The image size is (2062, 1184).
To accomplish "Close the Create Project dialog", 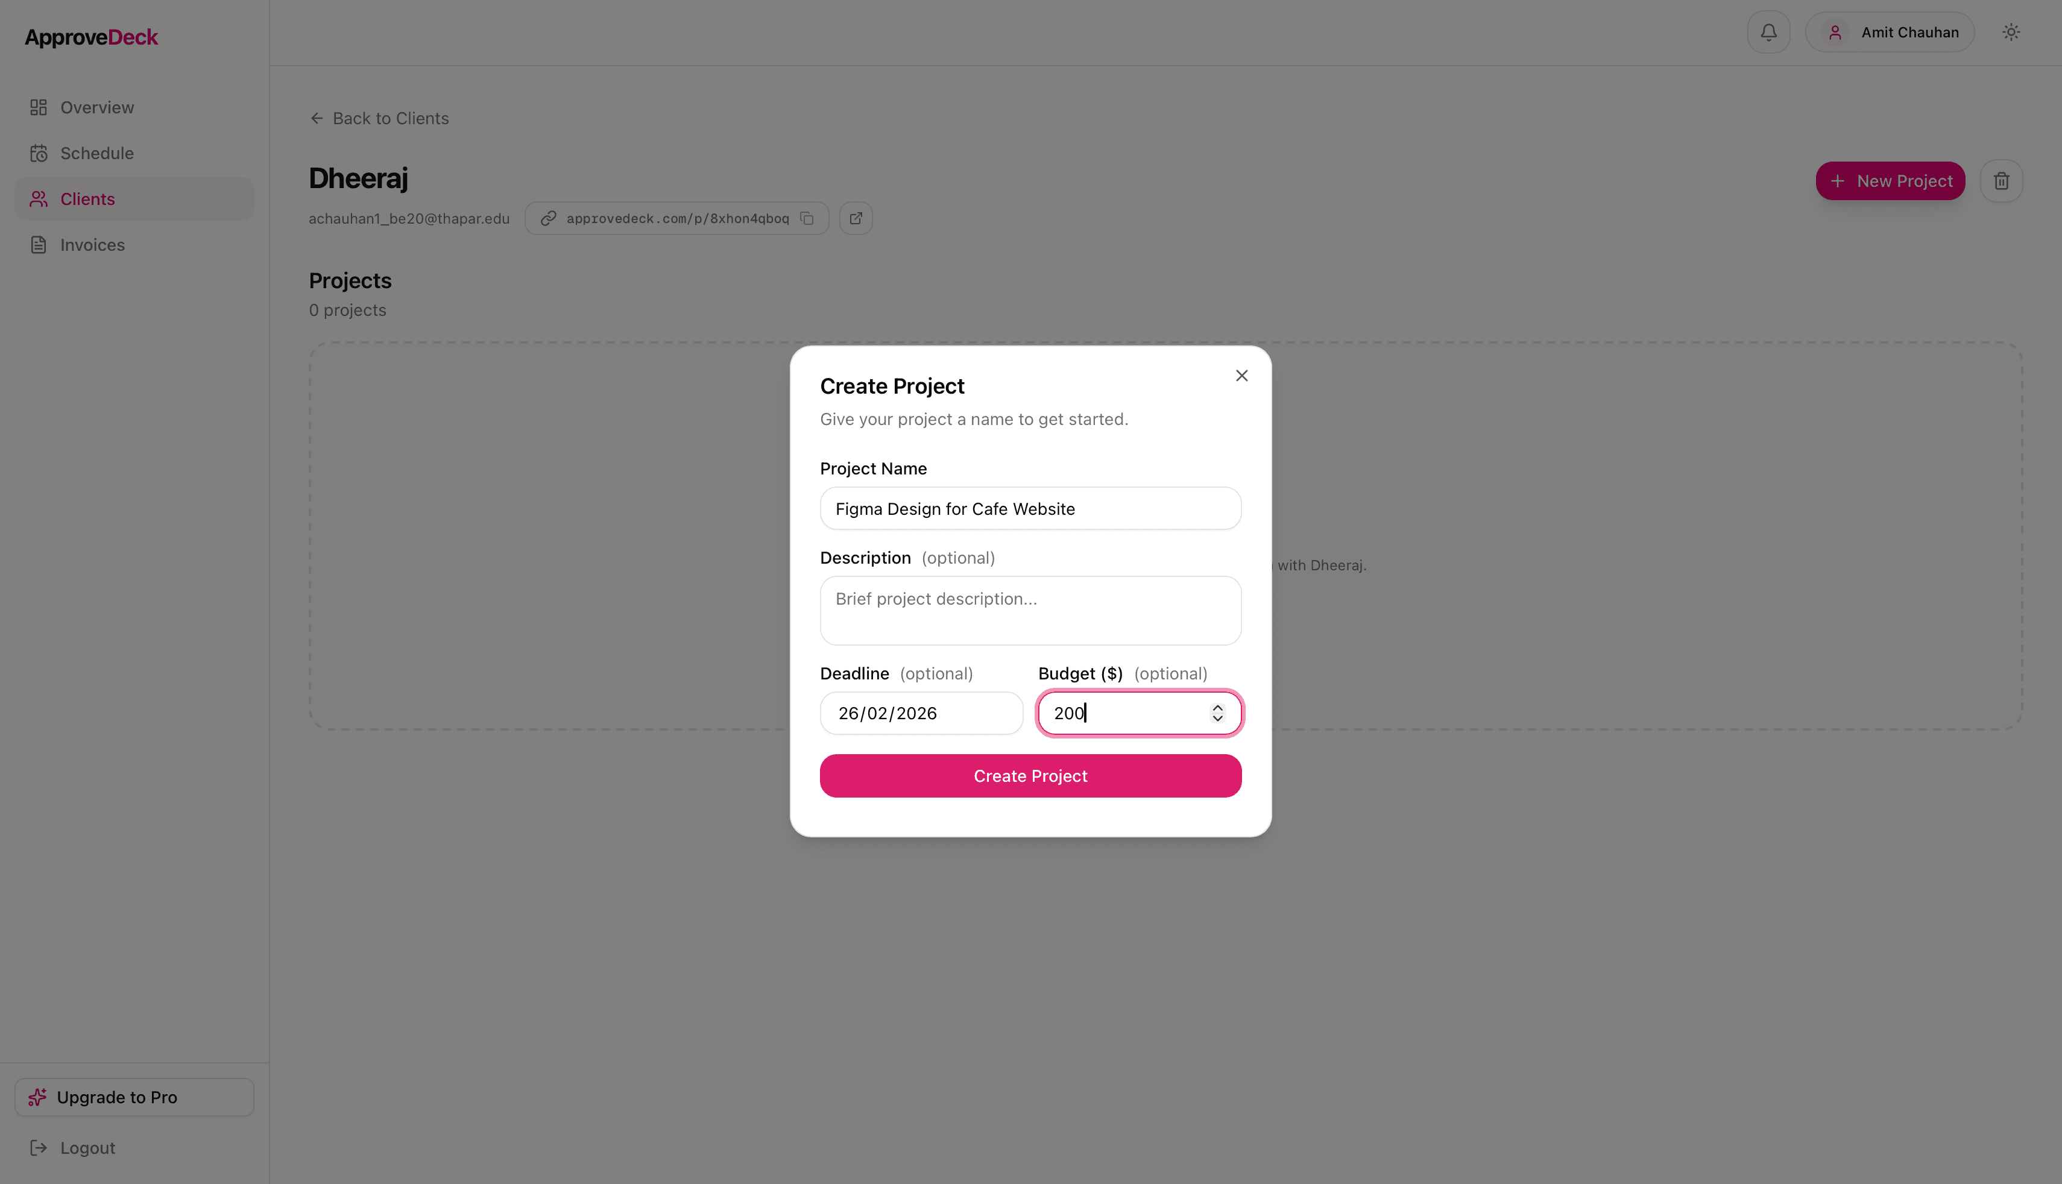I will [x=1241, y=375].
